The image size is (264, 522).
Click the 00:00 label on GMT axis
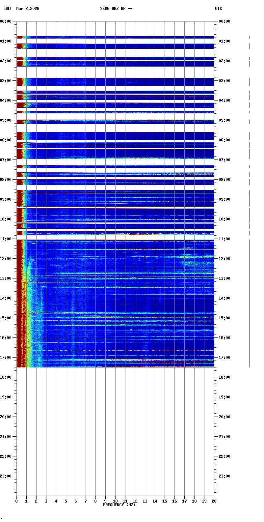pyautogui.click(x=6, y=21)
